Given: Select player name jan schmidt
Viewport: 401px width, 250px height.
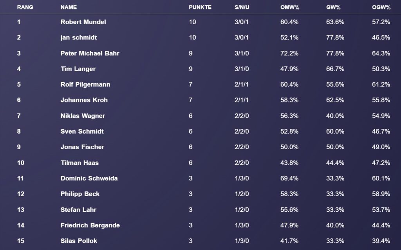Looking at the screenshot, I should 78,37.
